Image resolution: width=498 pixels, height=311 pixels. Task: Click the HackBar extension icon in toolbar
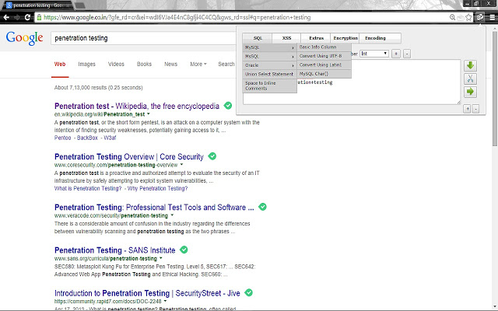click(480, 17)
